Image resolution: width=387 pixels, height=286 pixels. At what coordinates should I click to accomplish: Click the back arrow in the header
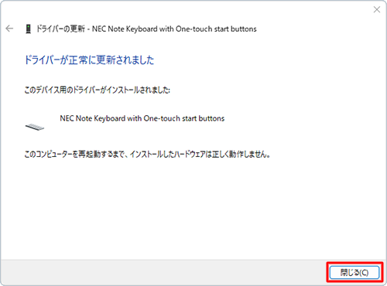(9, 29)
